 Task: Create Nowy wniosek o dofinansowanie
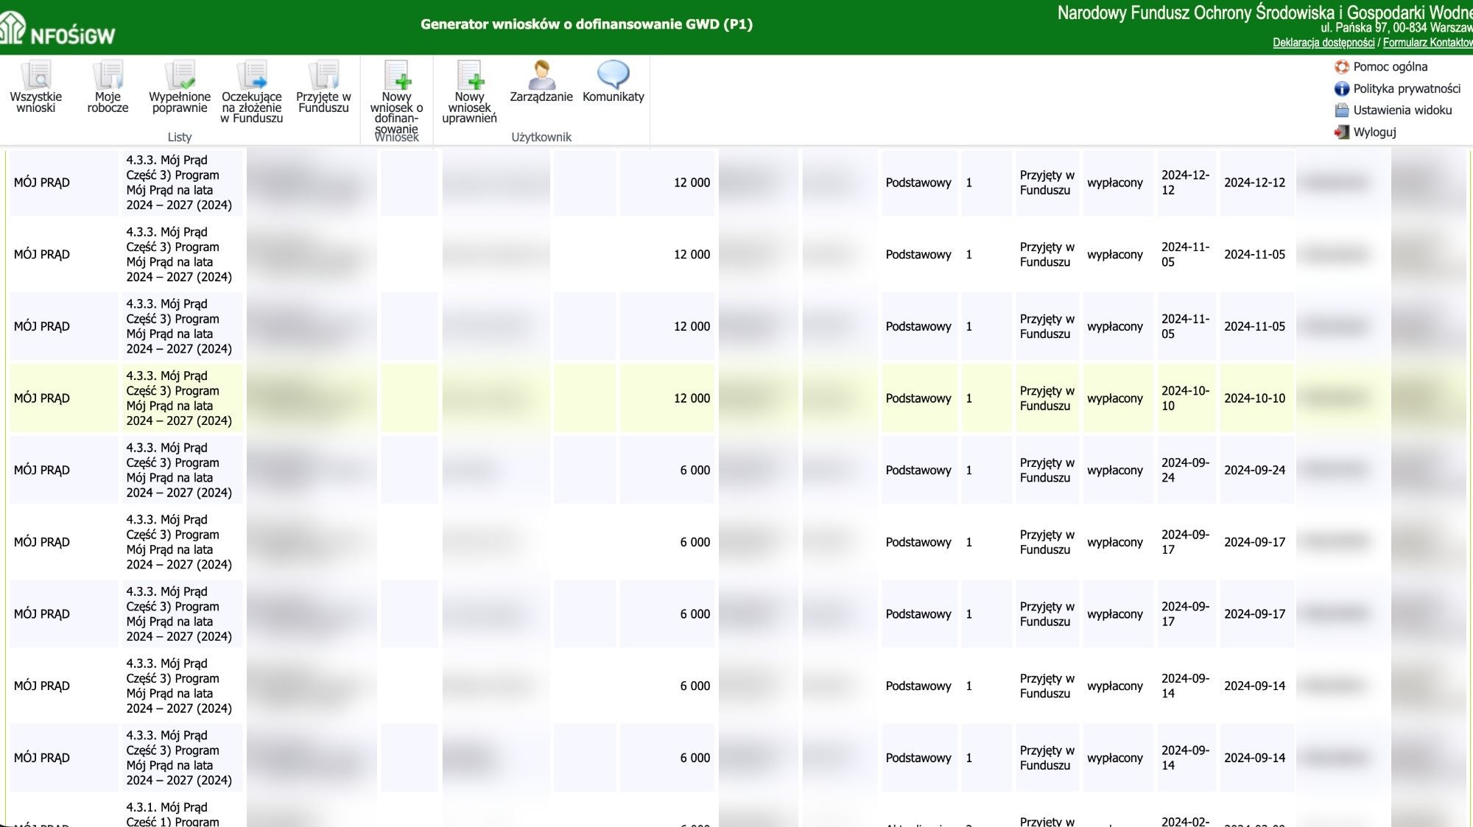click(396, 98)
